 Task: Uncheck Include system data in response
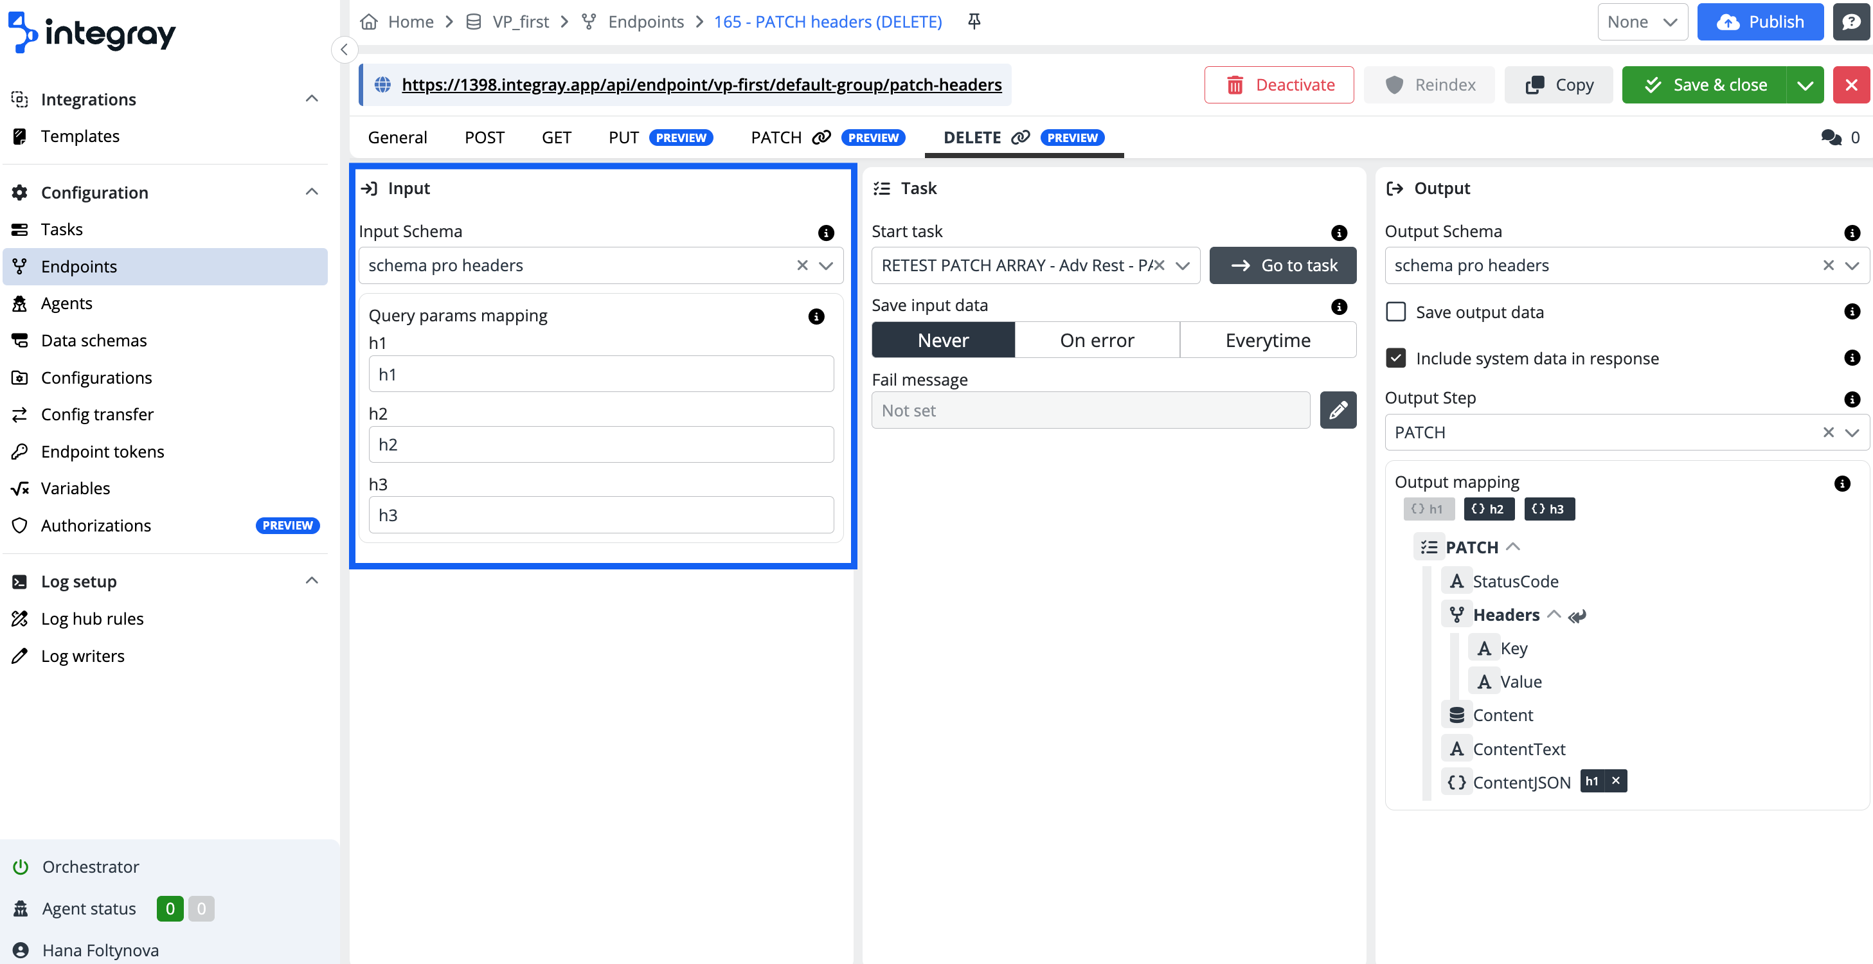[x=1396, y=359]
